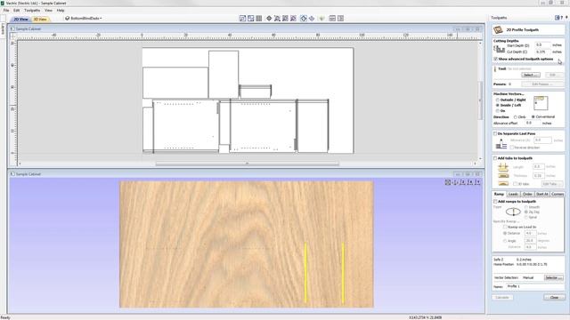Click the Start Depth input field
This screenshot has height=320, width=570.
(542, 45)
